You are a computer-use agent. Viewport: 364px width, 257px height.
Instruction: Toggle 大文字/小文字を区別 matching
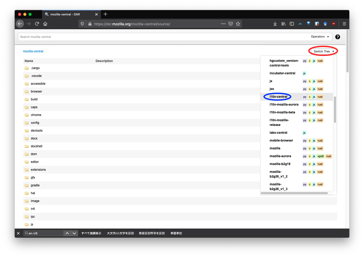pos(120,233)
